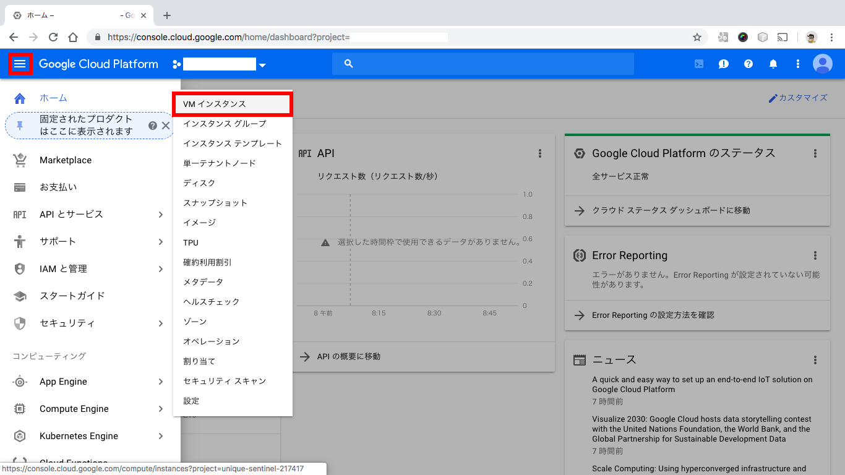Open the API card options menu
The width and height of the screenshot is (845, 475).
(540, 153)
